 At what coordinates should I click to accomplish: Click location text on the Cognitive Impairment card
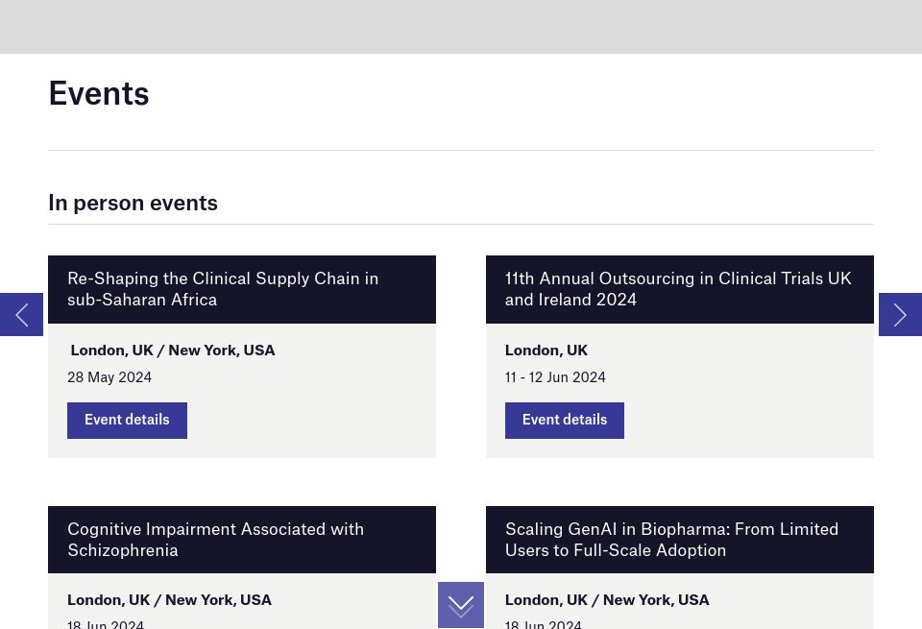tap(169, 600)
